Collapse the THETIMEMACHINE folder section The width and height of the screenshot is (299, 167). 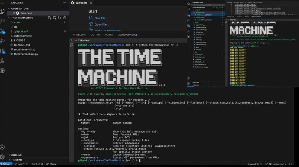[x=9, y=18]
